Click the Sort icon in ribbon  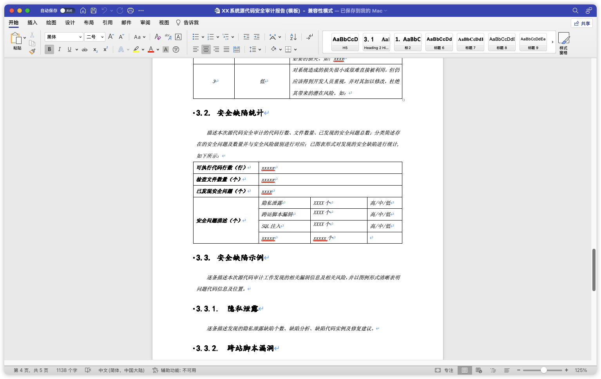coord(293,37)
